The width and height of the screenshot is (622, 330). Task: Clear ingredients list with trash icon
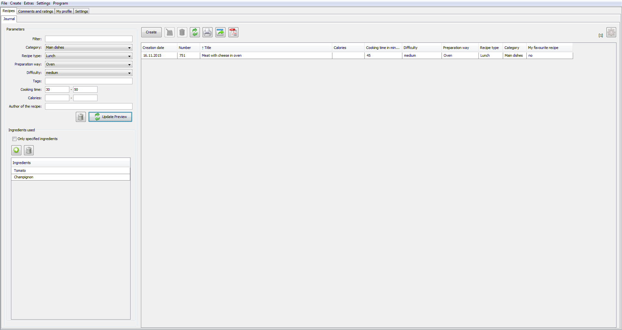(x=29, y=150)
